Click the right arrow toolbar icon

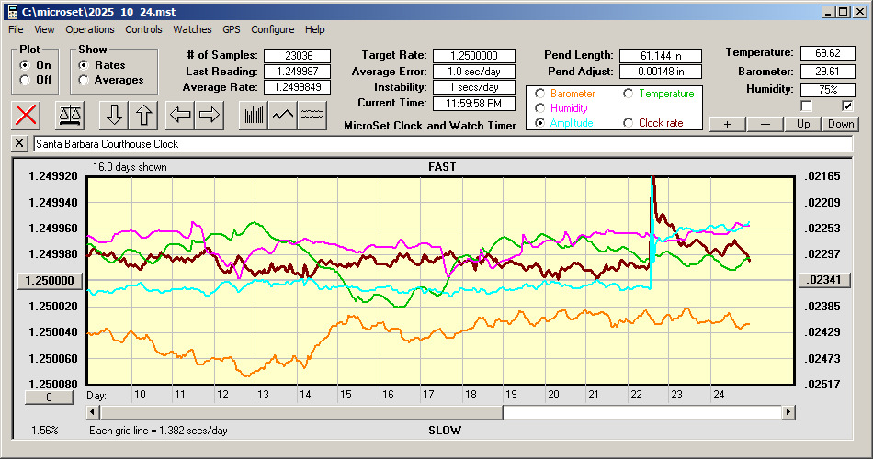210,115
